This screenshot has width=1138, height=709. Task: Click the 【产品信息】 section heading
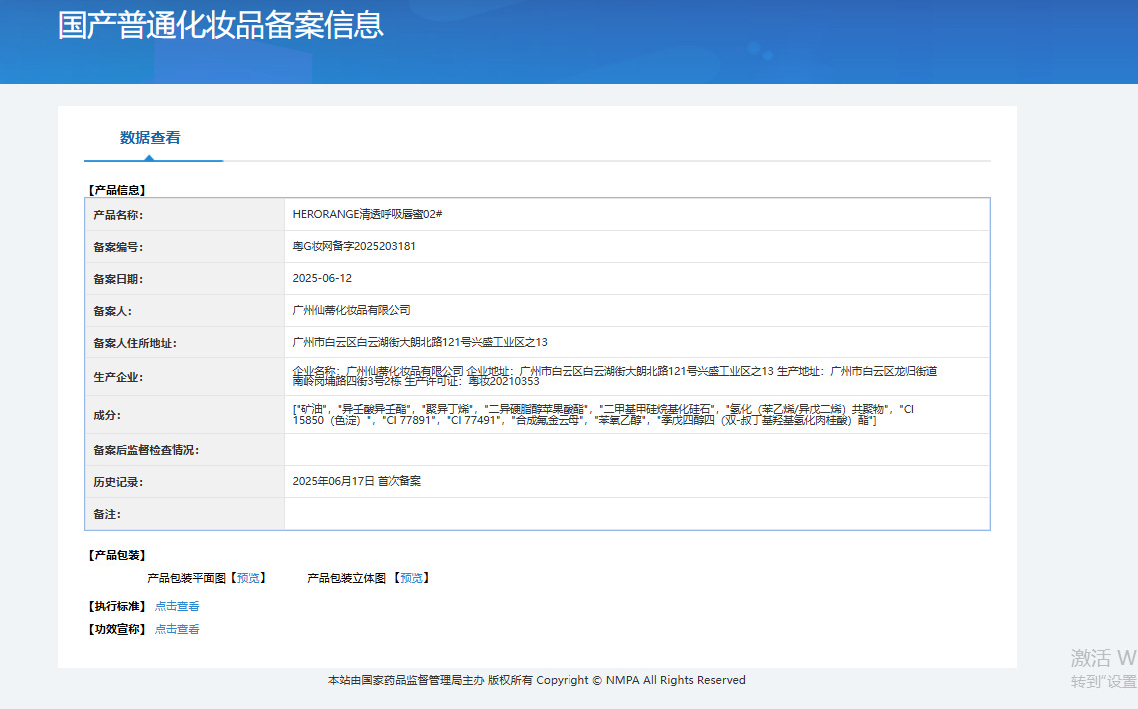pyautogui.click(x=117, y=190)
